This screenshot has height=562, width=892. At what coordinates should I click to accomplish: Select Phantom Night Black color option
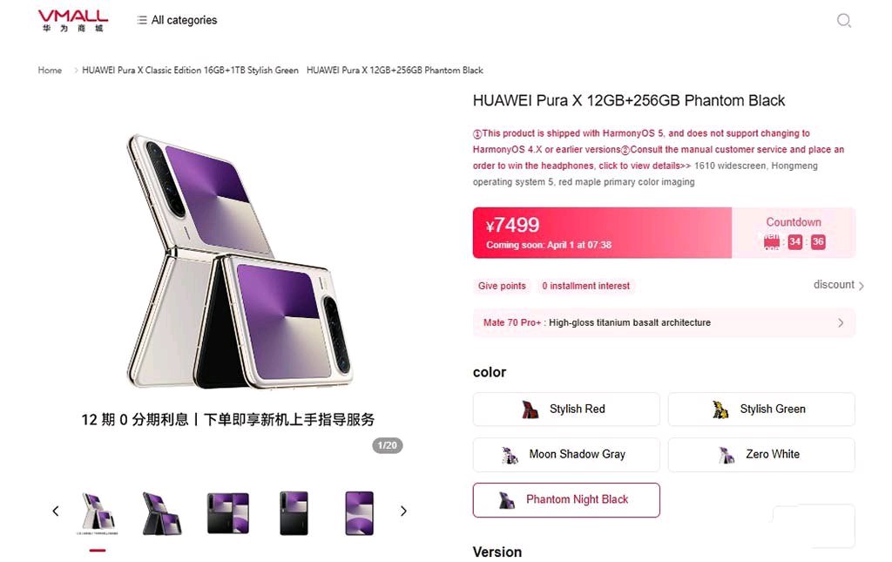tap(566, 500)
